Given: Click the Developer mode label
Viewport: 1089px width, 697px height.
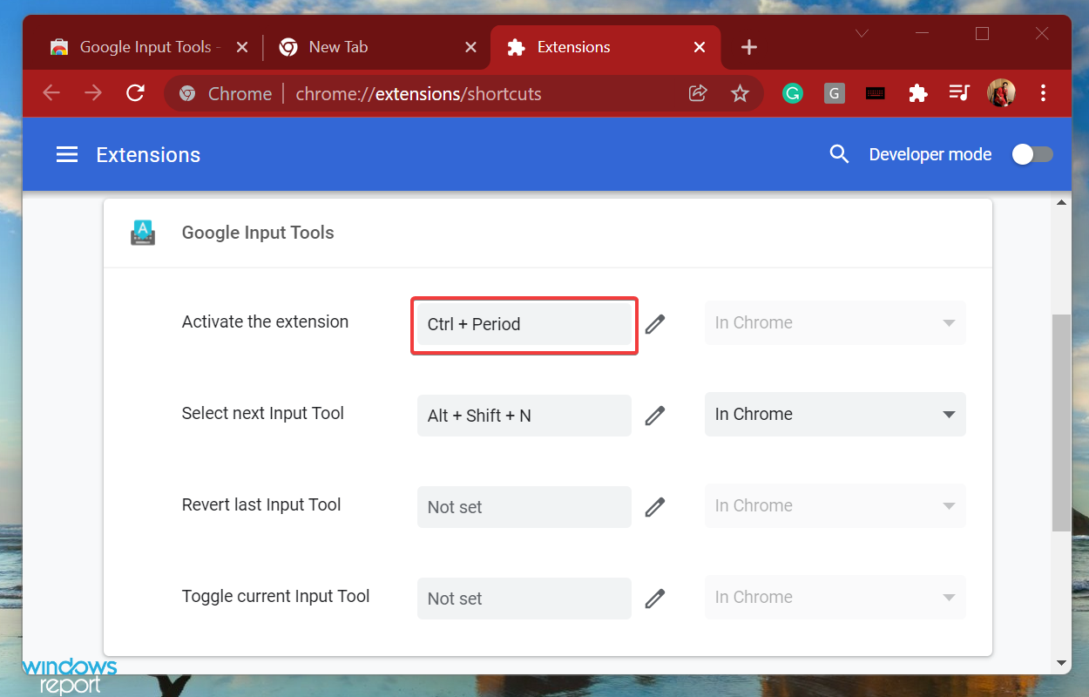Looking at the screenshot, I should tap(930, 154).
